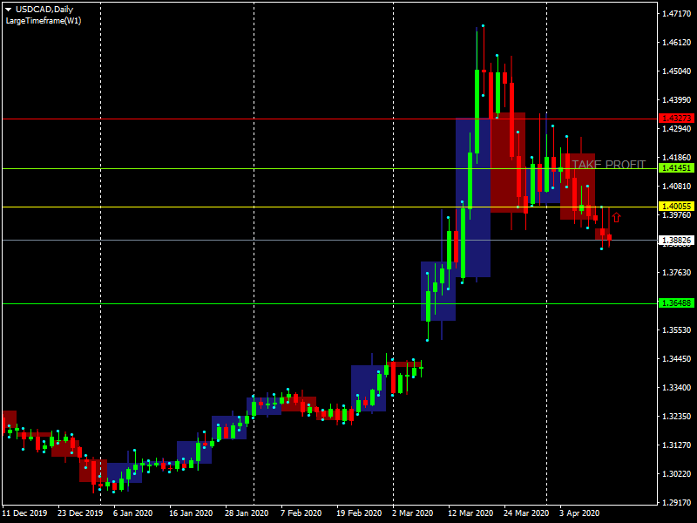Viewport: 697px width, 523px height.
Task: Click the 23 Dec 2019 date label
Action: click(x=80, y=513)
